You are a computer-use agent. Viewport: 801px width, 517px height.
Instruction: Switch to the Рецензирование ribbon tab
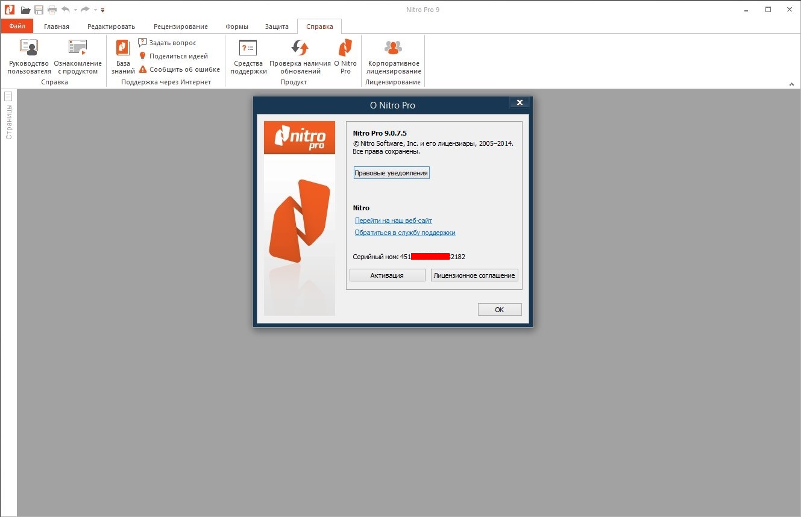[181, 27]
